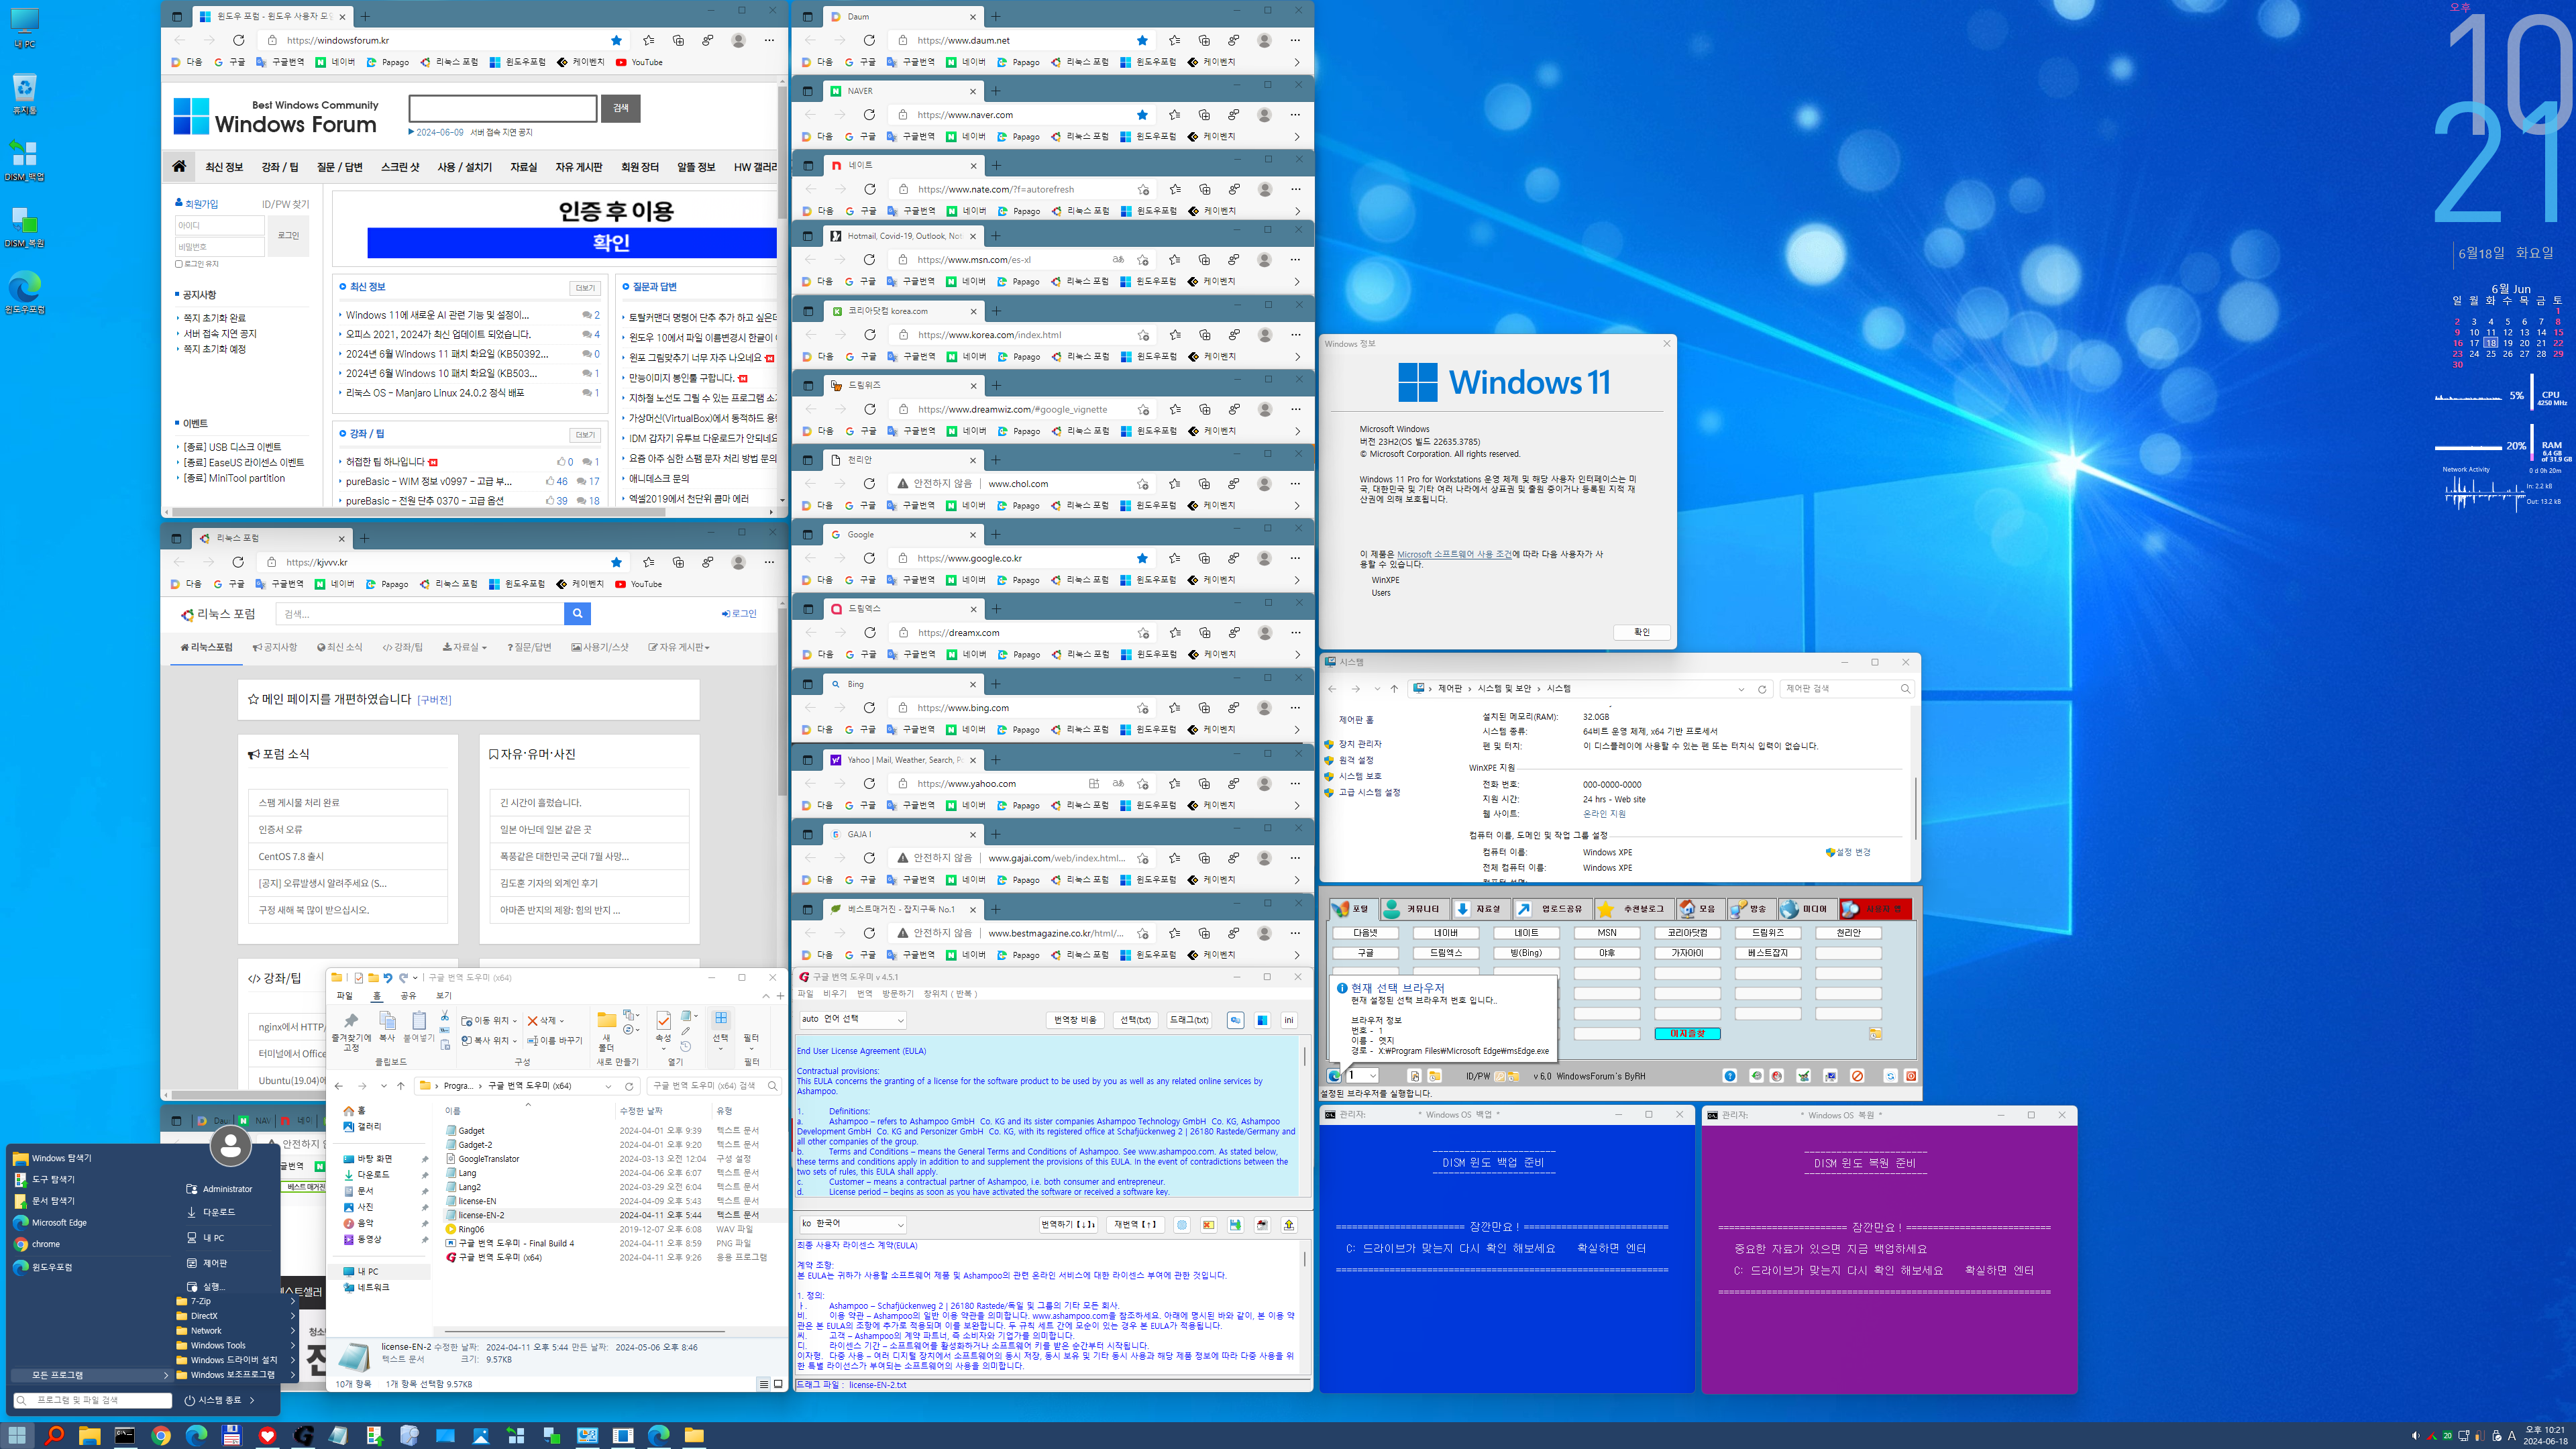Viewport: 2576px width, 1449px height.
Task: Click favorites star in windowsforum.kr address bar
Action: (x=616, y=40)
